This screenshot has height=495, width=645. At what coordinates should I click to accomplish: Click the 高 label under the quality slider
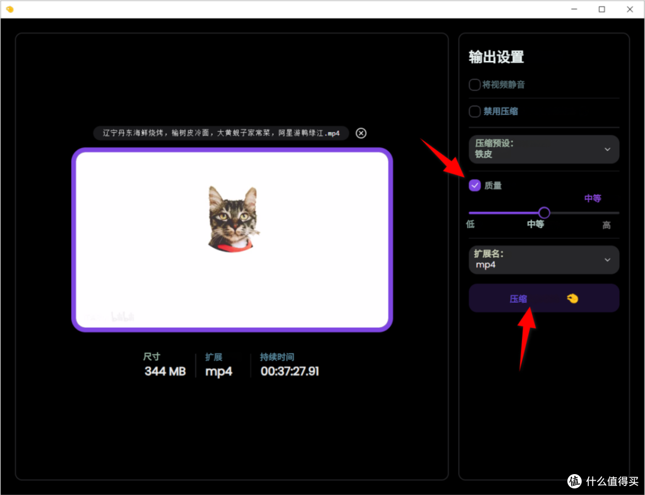[606, 225]
